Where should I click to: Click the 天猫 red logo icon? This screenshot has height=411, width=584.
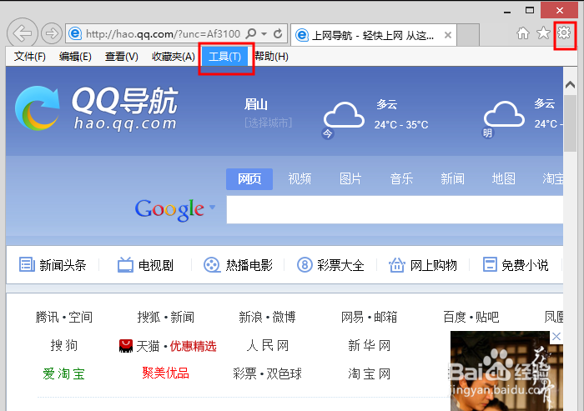click(126, 346)
